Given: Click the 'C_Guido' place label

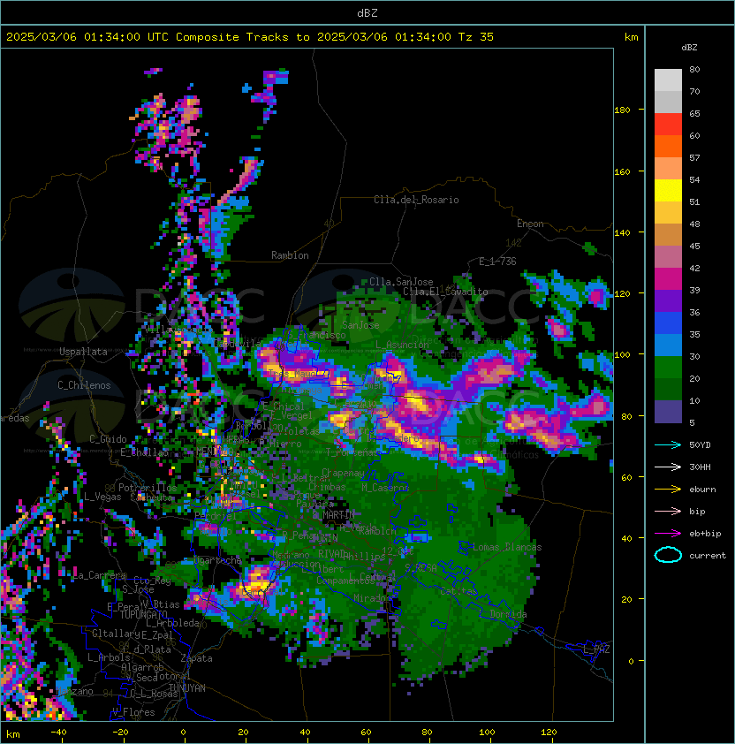Looking at the screenshot, I should [108, 439].
